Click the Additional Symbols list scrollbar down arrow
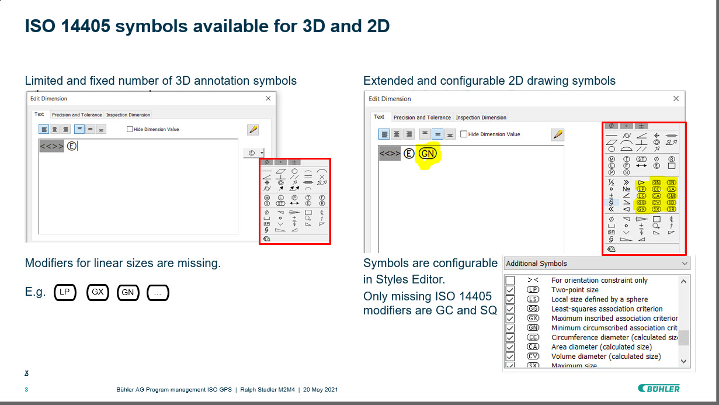The width and height of the screenshot is (719, 405). (685, 362)
